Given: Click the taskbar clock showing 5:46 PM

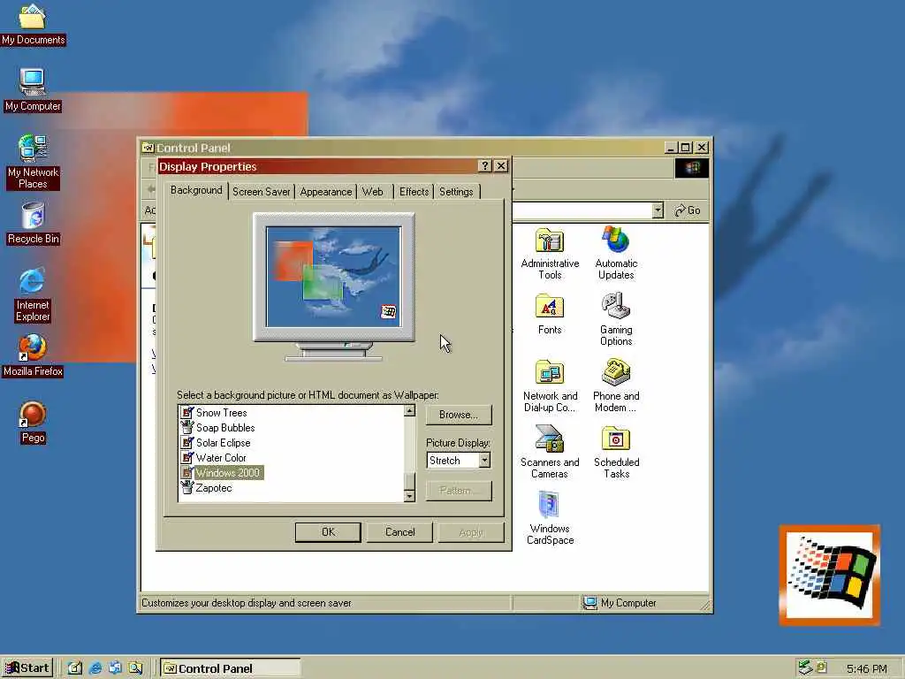Looking at the screenshot, I should (x=866, y=668).
